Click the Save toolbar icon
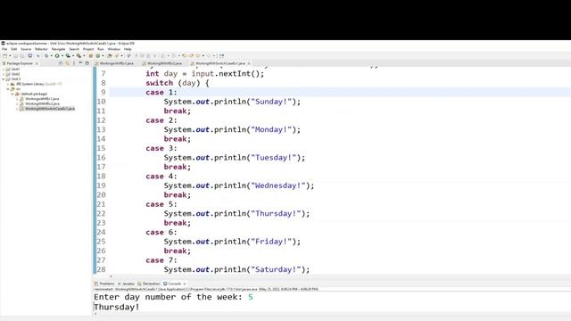571x321 pixels. point(16,55)
